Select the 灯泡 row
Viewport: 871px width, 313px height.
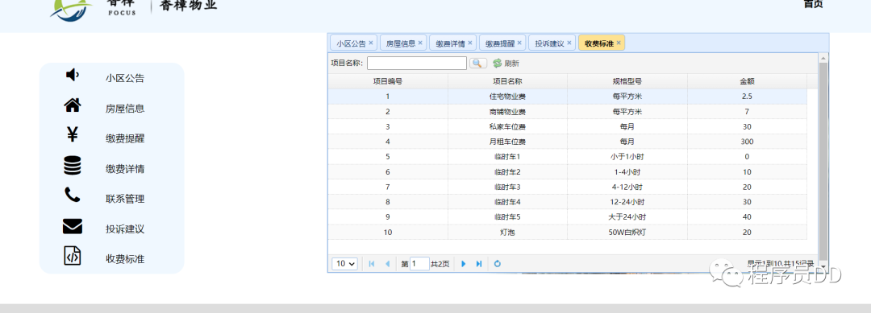pyautogui.click(x=567, y=232)
